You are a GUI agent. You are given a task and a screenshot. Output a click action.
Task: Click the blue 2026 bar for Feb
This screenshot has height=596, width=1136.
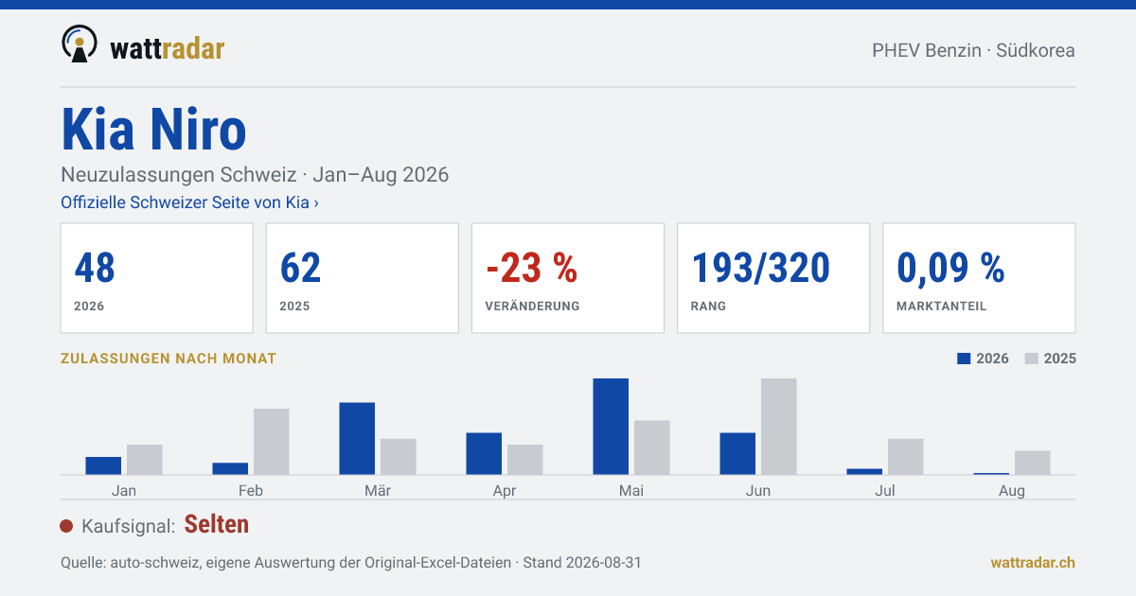coord(230,468)
